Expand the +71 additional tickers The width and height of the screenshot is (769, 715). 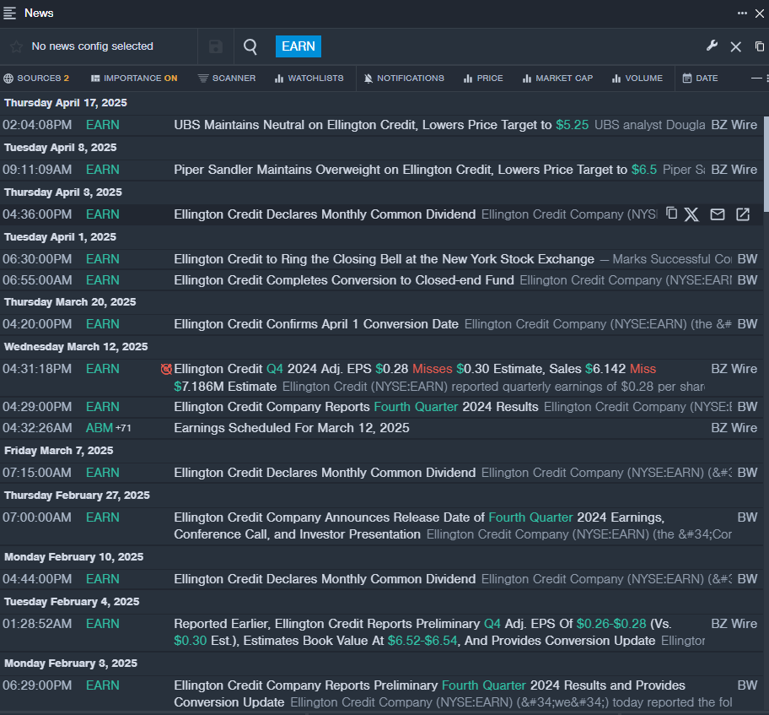[x=123, y=428]
